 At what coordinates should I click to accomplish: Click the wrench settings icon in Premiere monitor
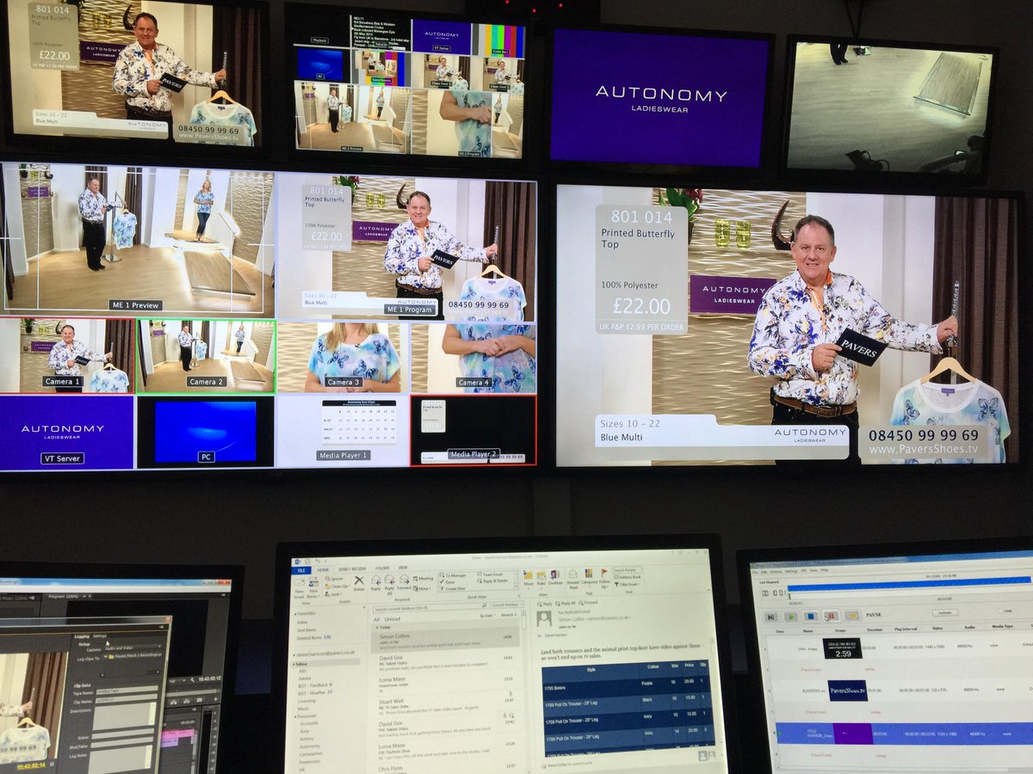[192, 679]
